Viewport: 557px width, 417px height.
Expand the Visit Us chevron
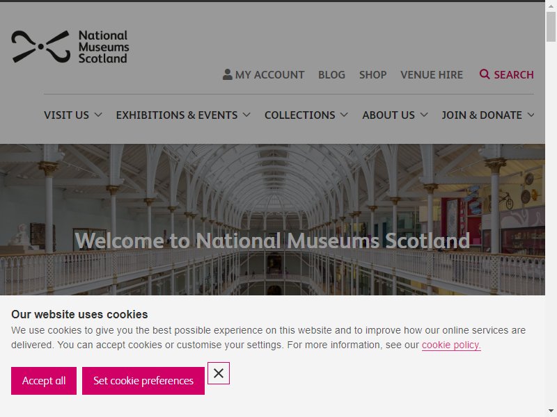(x=98, y=115)
